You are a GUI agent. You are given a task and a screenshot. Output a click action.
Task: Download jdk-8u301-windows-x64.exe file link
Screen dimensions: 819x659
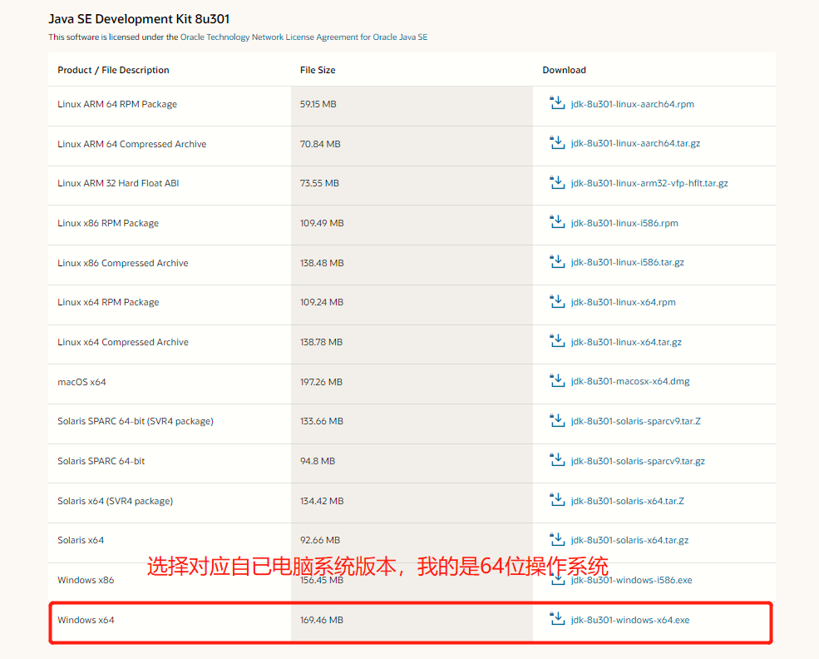[x=629, y=620]
